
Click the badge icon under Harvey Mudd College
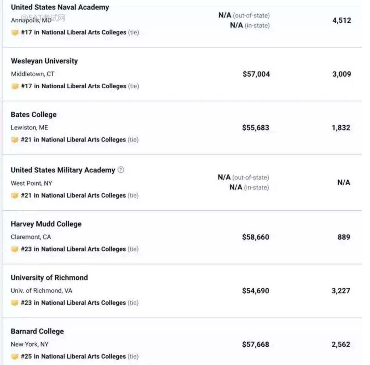14,249
